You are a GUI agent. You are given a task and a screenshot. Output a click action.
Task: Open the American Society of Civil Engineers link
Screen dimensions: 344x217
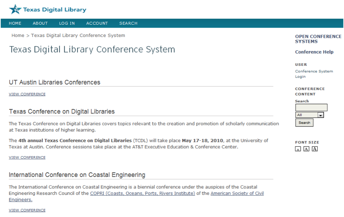coord(237,194)
